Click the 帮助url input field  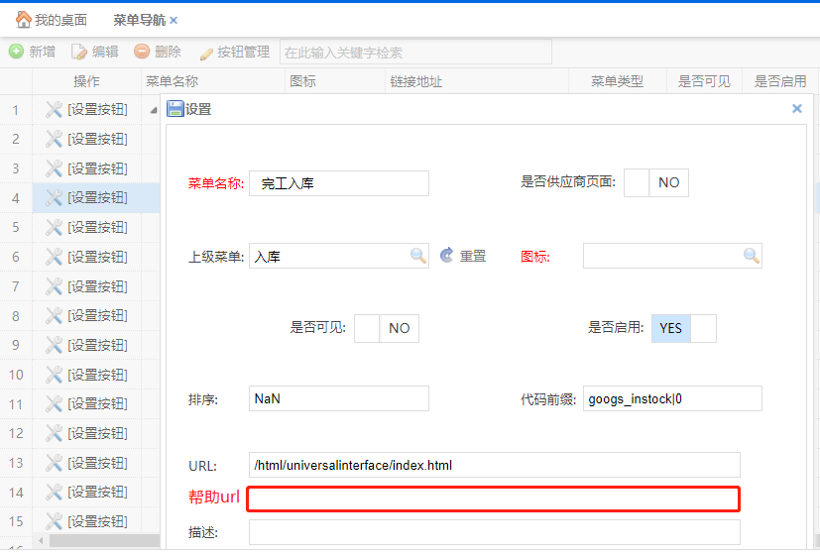(493, 499)
